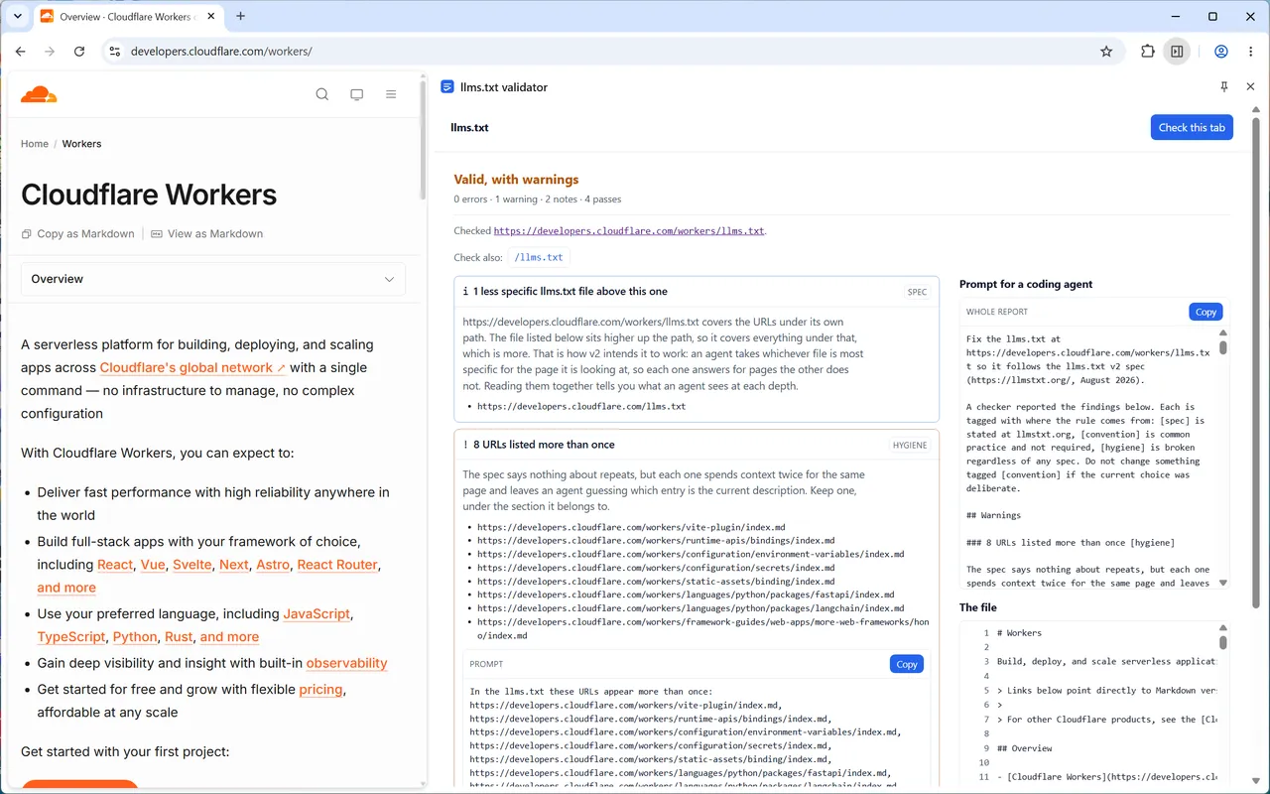Expand the Overview dropdown
Screen dimensions: 1270x794
coord(213,279)
